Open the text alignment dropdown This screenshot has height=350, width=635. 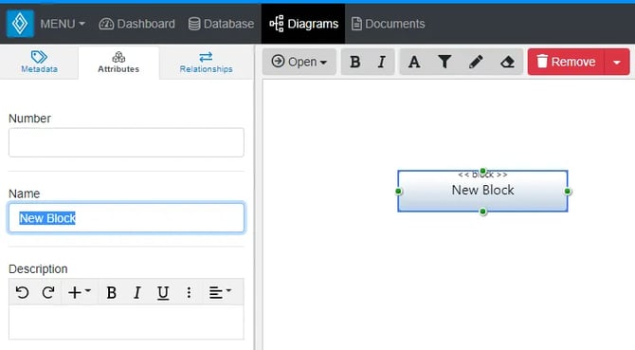tap(220, 292)
